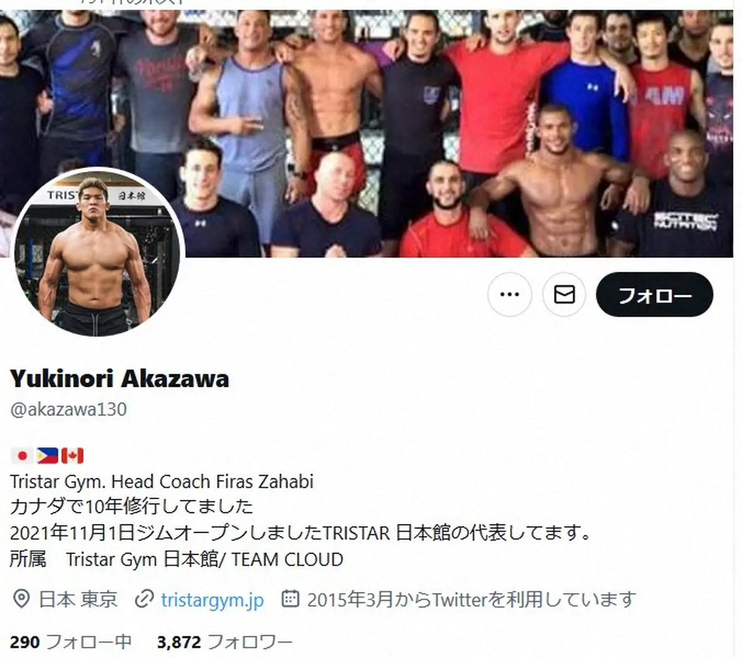
Task: Click the Yukinori Akazawa display name
Action: click(x=119, y=378)
